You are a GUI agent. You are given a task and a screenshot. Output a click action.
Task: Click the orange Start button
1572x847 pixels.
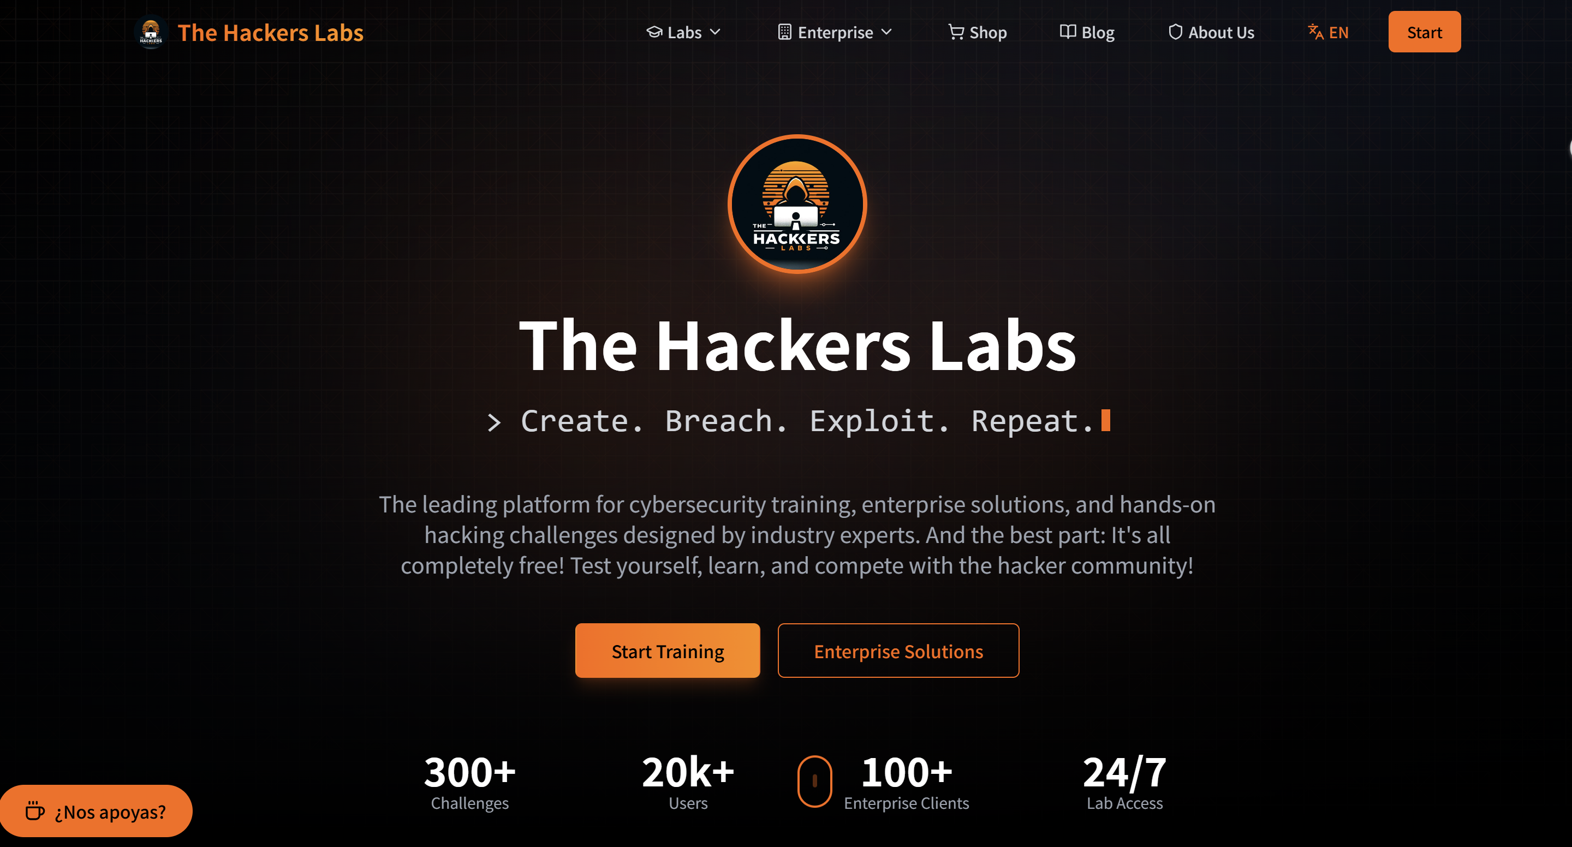pos(1424,32)
